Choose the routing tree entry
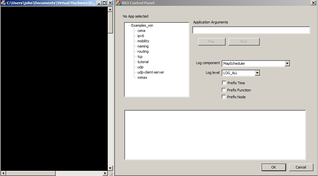 click(x=143, y=51)
